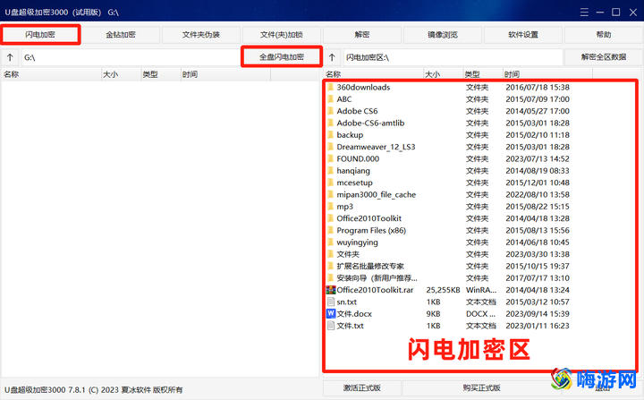Select the 文件(夹)加锁 tab
The image size is (644, 400).
coord(282,35)
